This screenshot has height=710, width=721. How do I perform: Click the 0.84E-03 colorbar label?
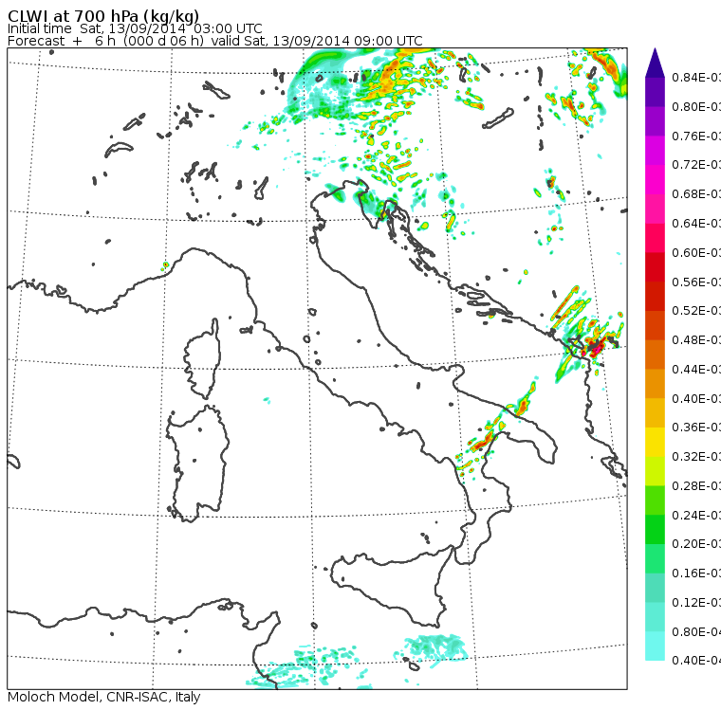point(696,77)
